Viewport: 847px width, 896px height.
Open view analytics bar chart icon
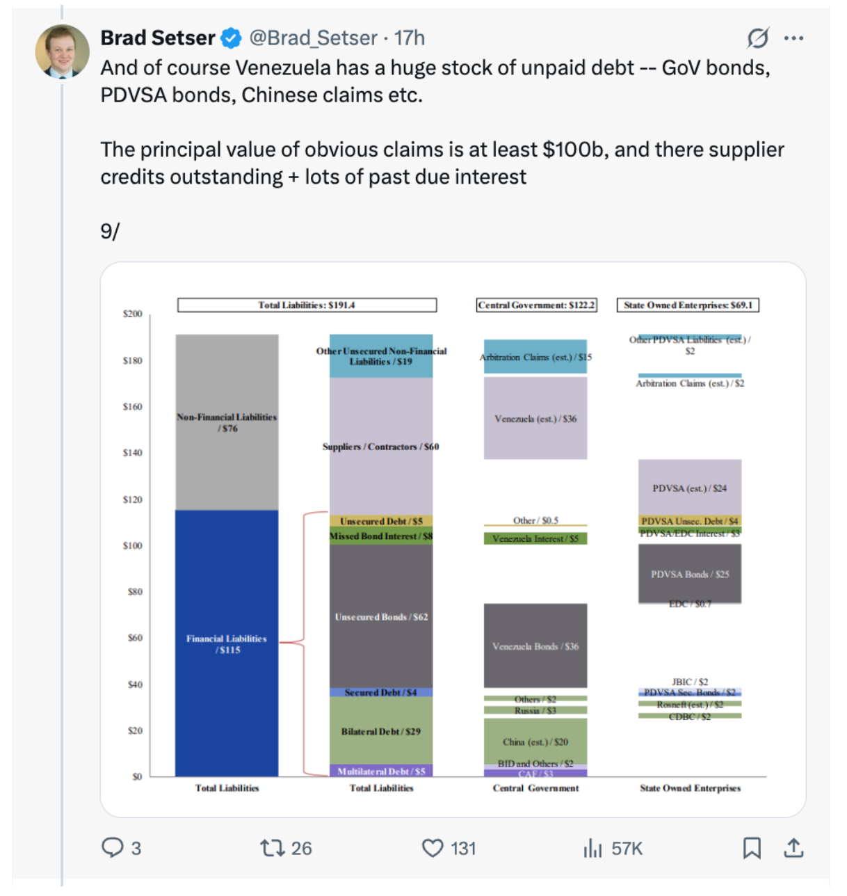(592, 848)
